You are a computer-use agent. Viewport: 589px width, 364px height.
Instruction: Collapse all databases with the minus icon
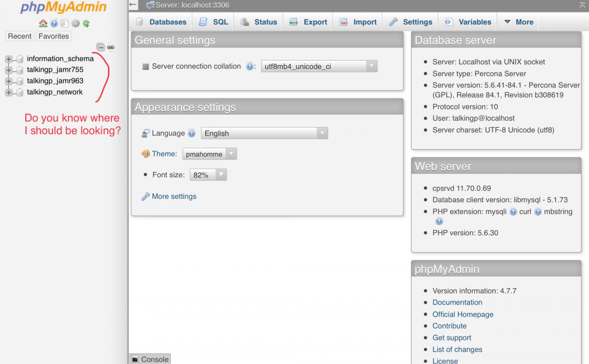(x=100, y=47)
